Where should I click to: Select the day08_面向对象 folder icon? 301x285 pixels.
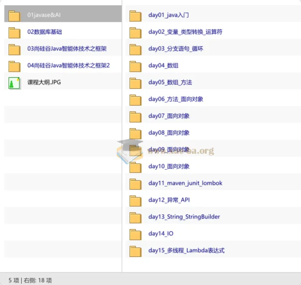pyautogui.click(x=135, y=134)
